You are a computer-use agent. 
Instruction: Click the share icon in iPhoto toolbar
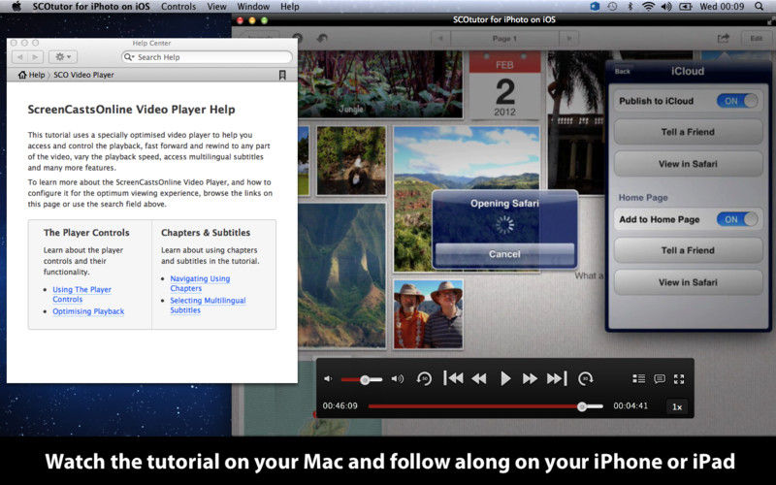[x=724, y=38]
